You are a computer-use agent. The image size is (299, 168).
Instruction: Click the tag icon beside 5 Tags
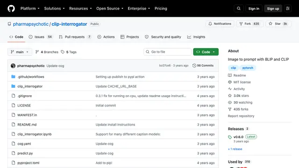pos(63,52)
